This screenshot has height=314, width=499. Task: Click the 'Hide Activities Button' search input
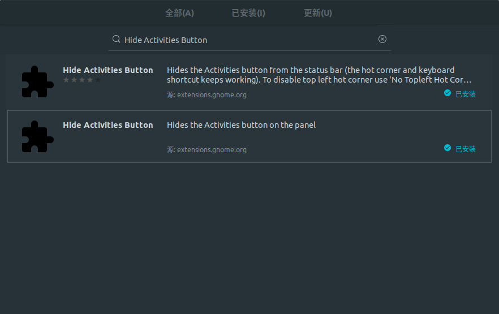(x=249, y=40)
